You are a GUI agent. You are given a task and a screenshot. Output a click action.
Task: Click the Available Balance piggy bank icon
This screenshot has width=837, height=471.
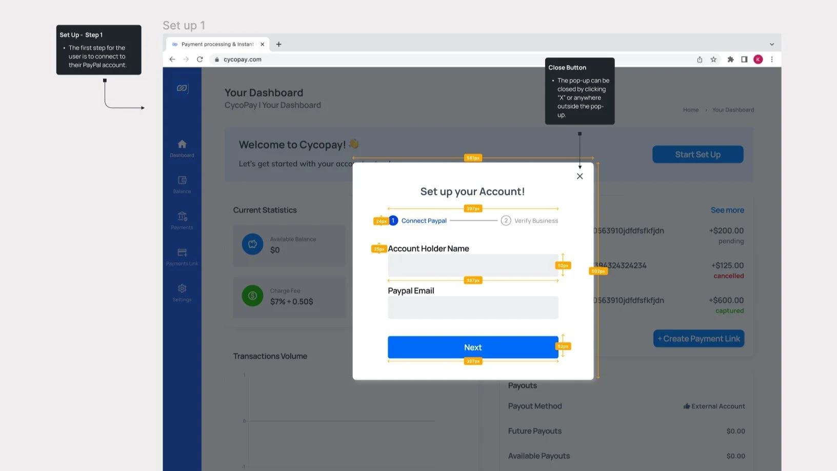(x=252, y=244)
